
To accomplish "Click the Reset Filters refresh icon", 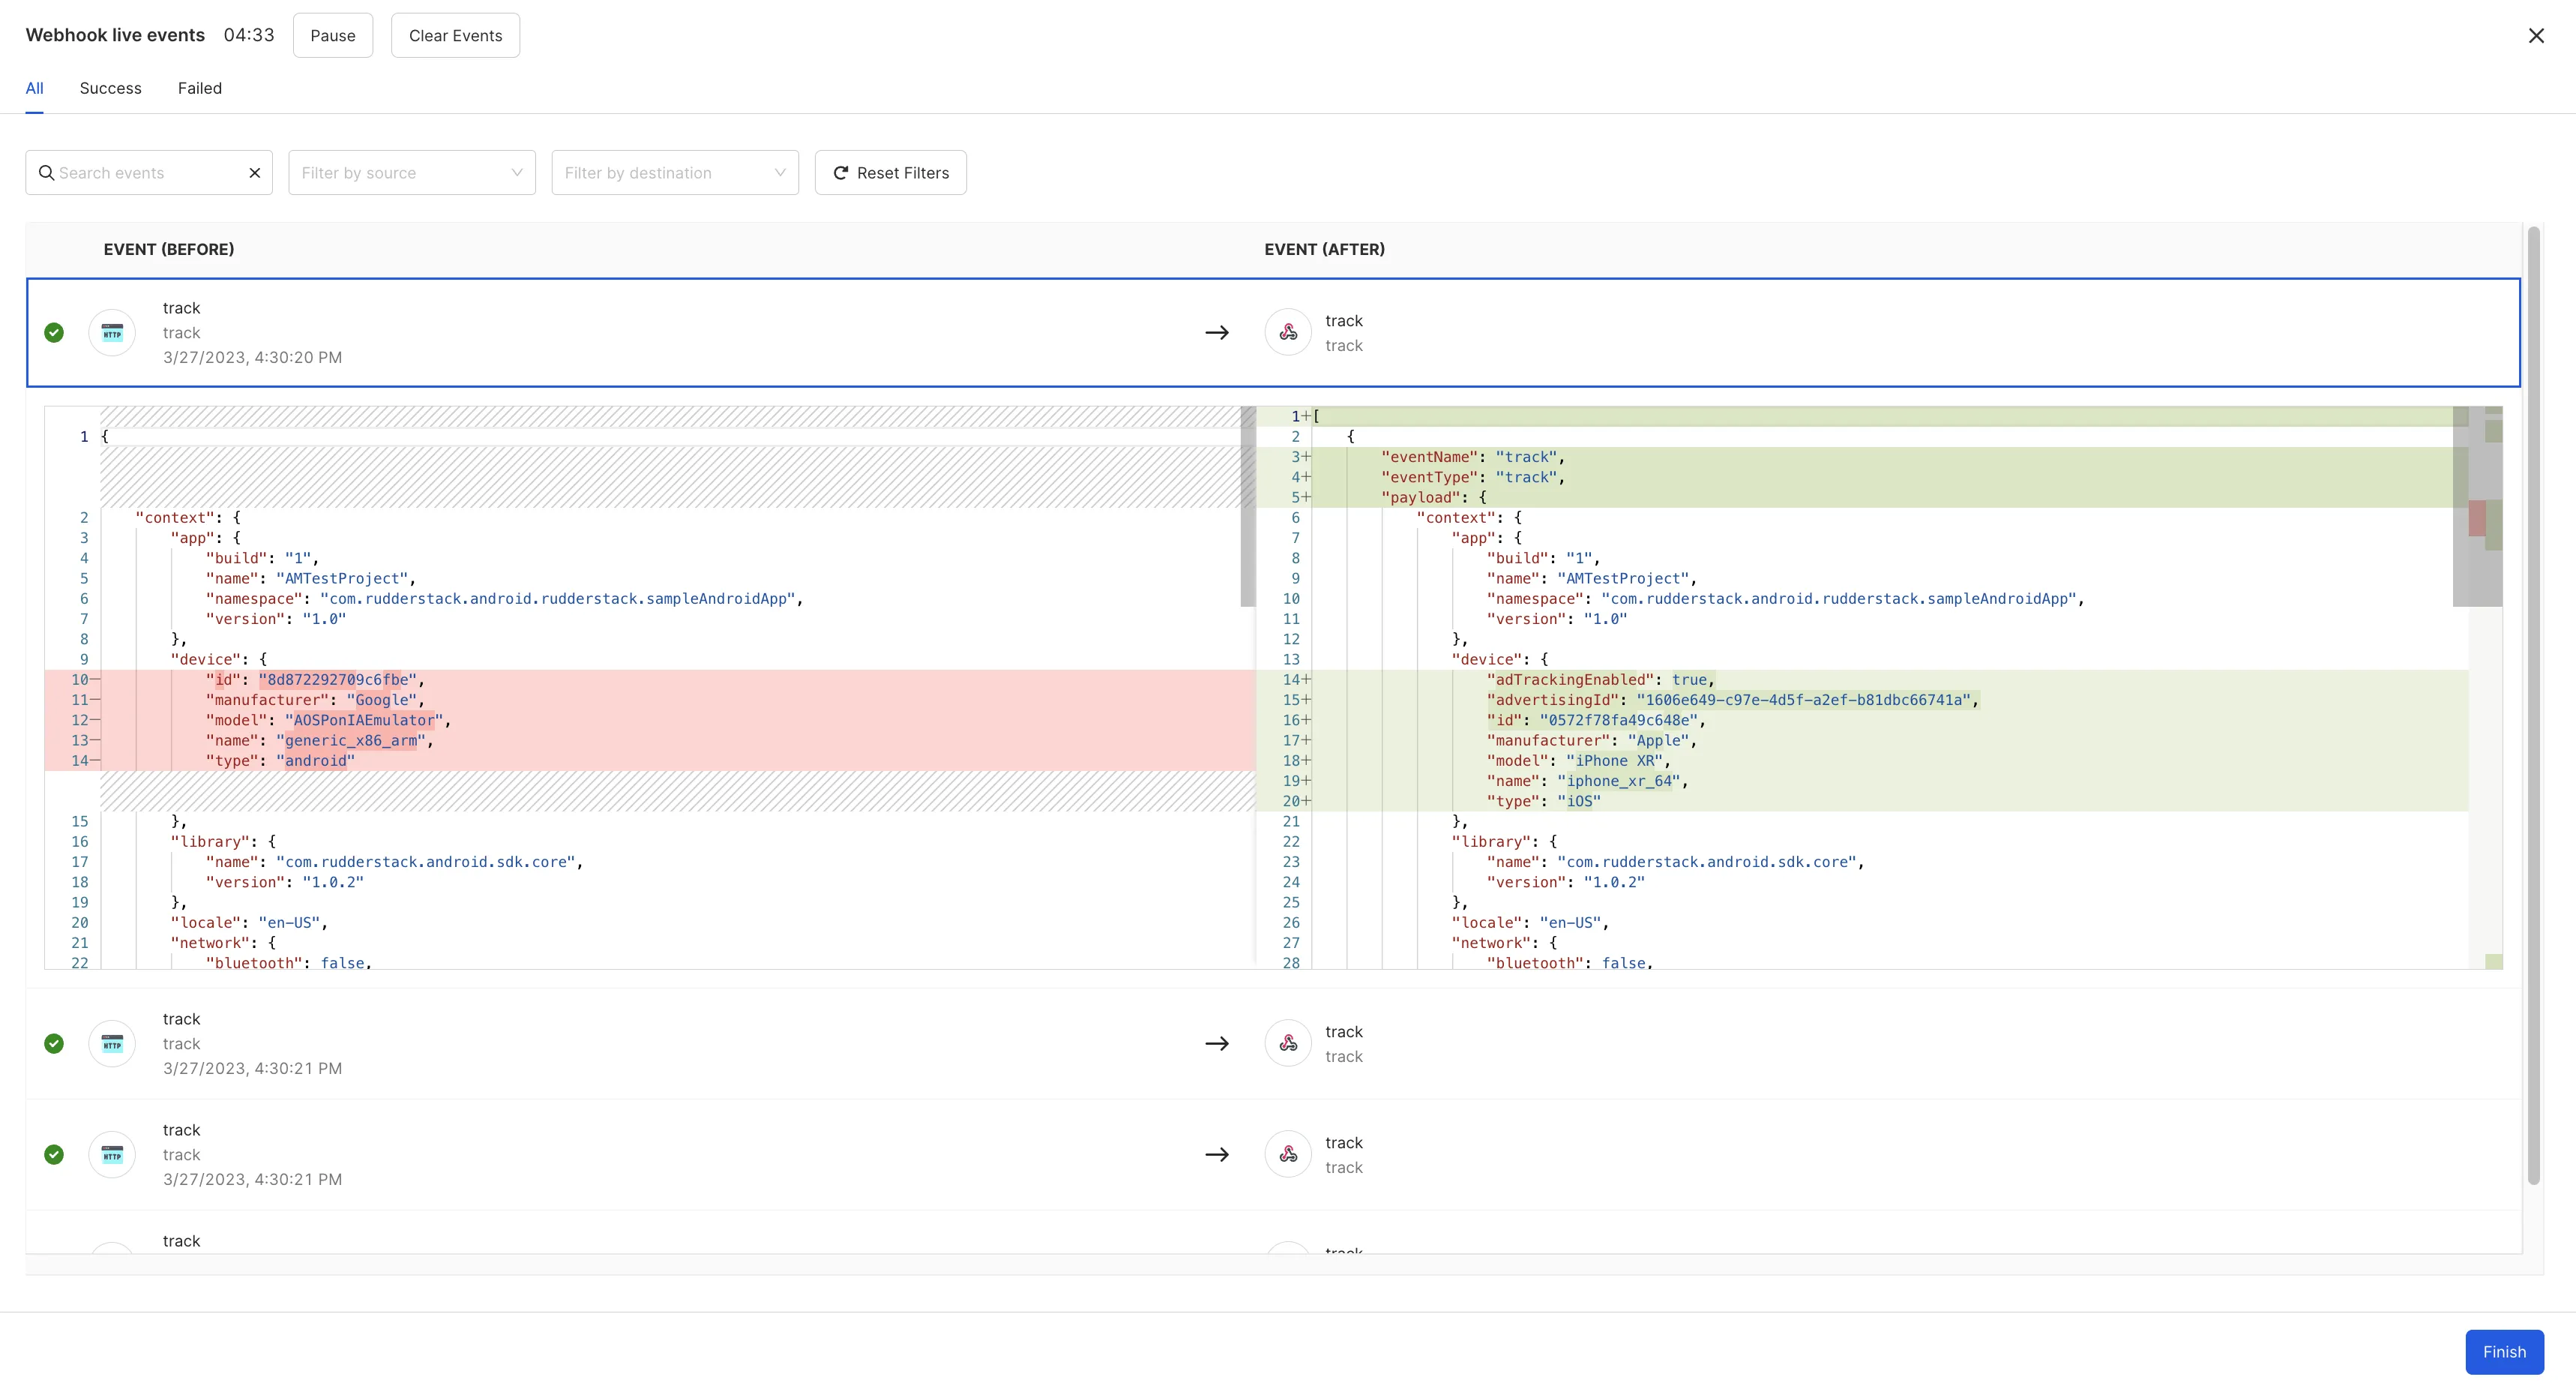I will (841, 173).
